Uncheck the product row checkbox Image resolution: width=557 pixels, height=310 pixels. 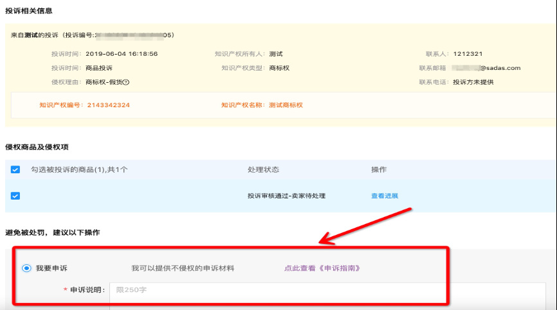tap(15, 196)
